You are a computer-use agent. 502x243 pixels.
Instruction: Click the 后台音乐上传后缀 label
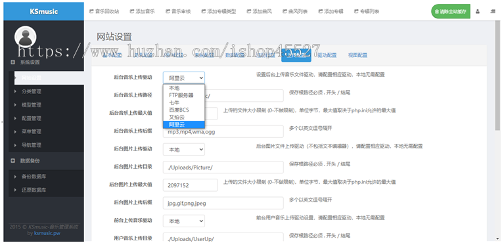click(x=133, y=131)
